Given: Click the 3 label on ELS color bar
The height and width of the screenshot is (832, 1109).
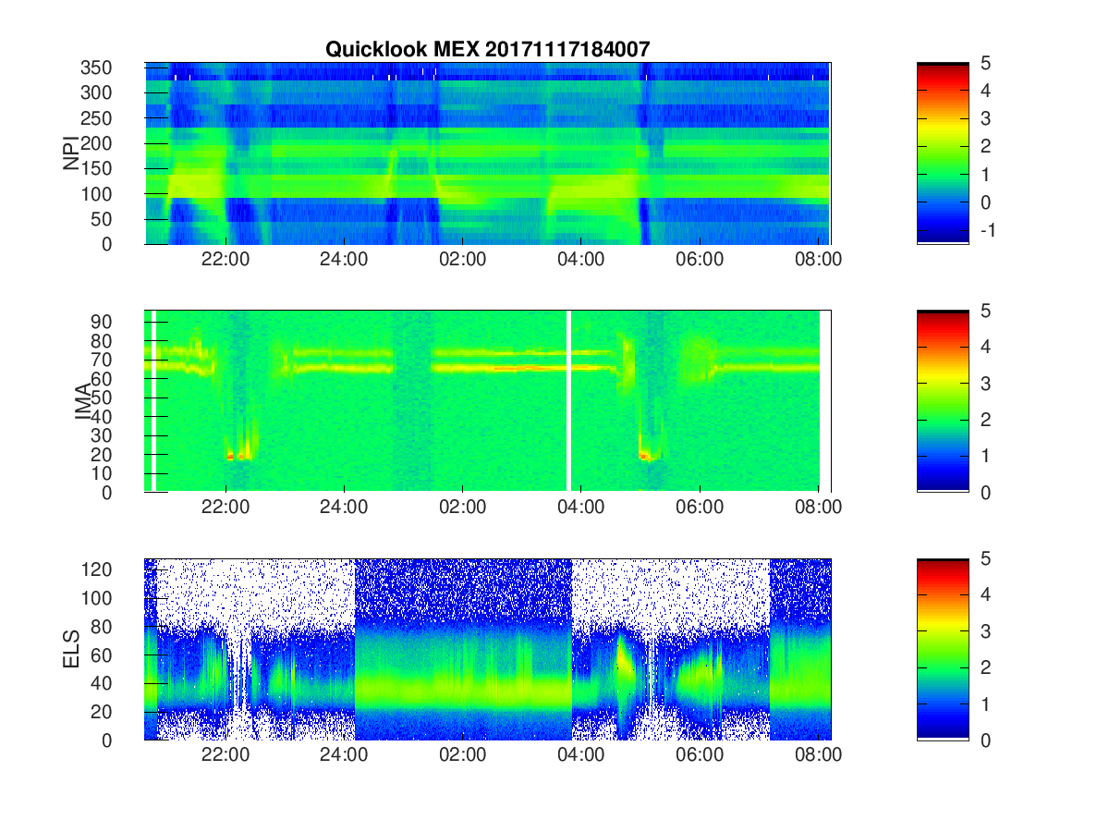Looking at the screenshot, I should (x=984, y=630).
